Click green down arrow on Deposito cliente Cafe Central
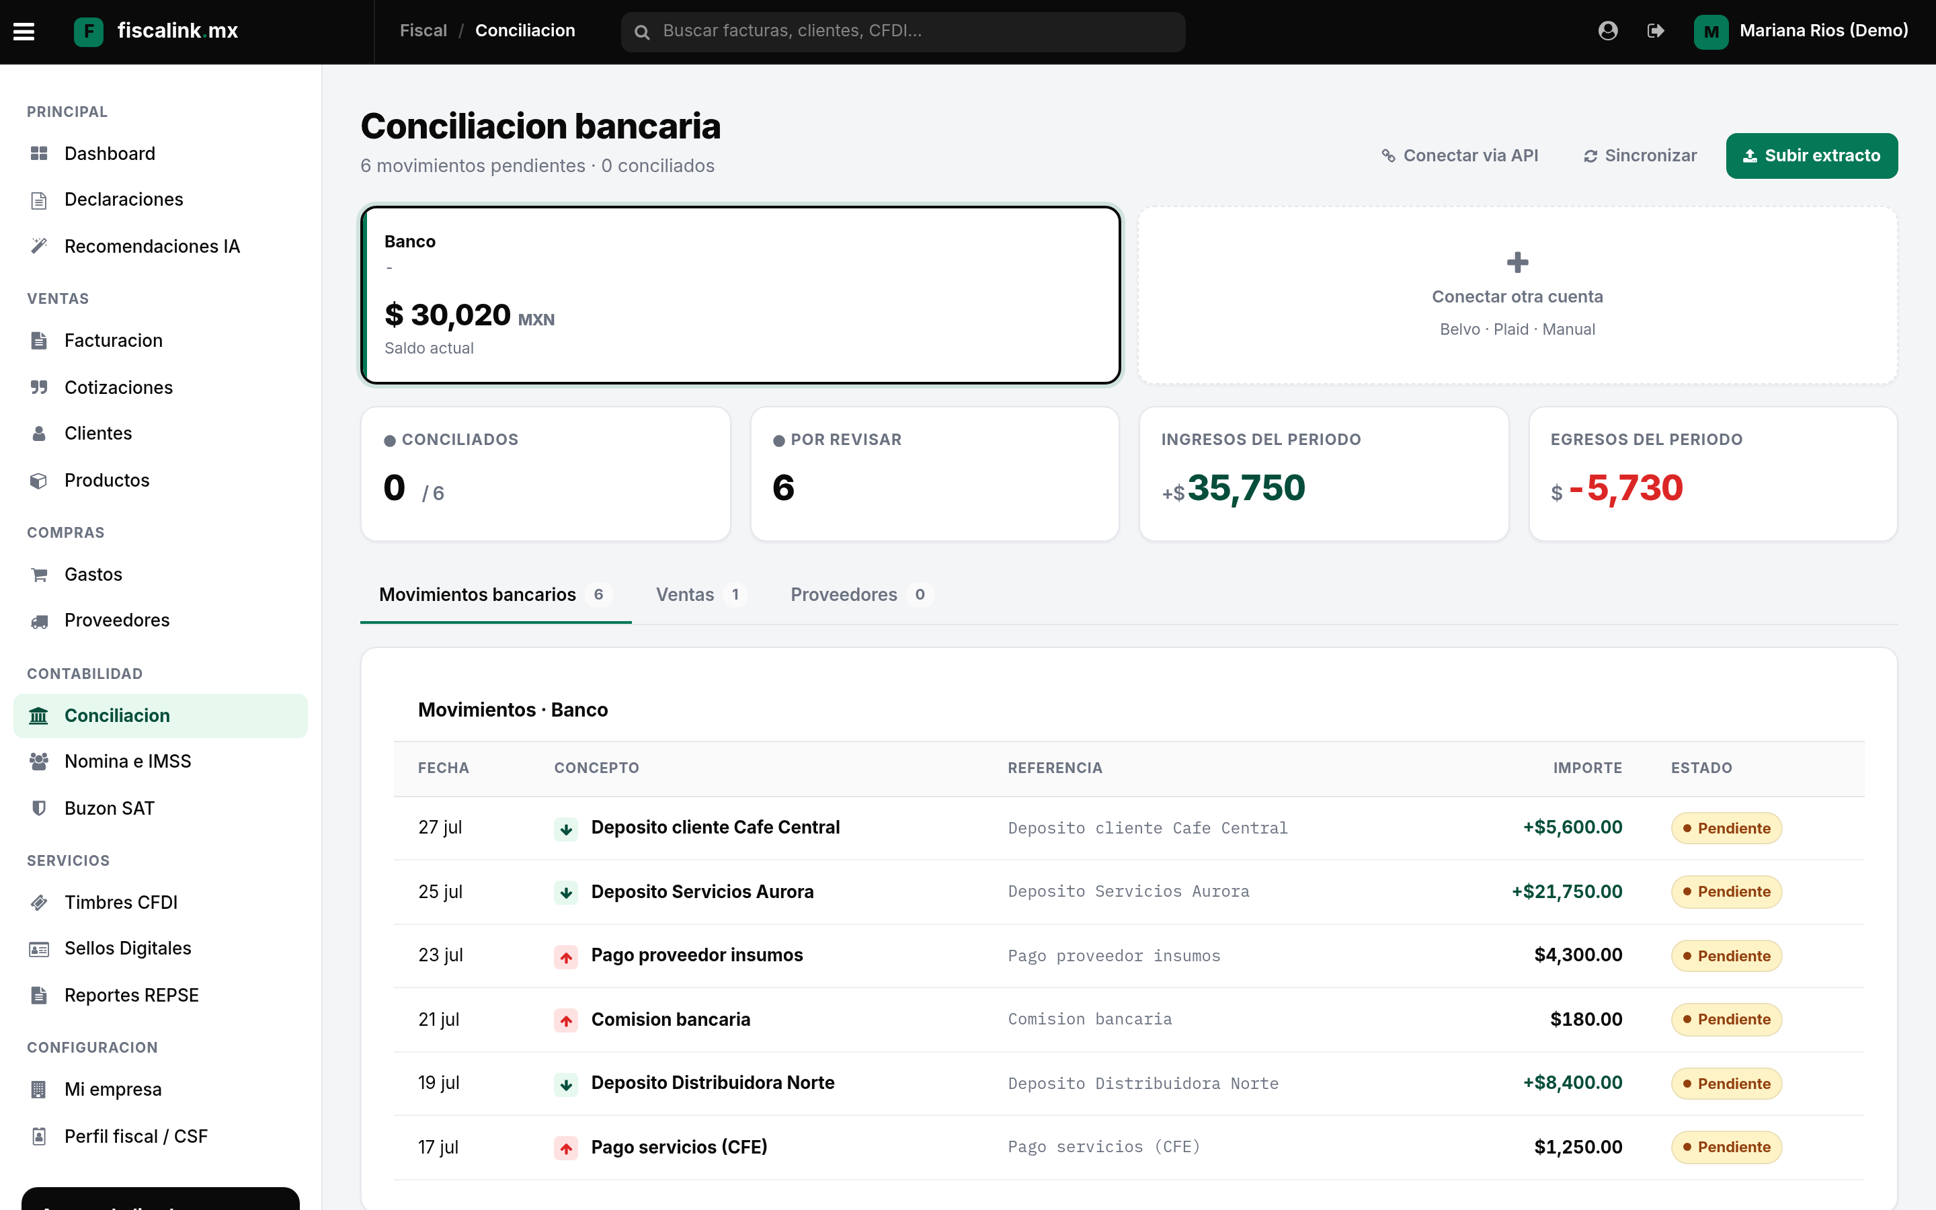 pos(565,829)
